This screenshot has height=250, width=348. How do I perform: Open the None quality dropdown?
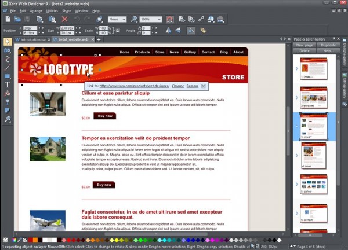pyautogui.click(x=117, y=19)
